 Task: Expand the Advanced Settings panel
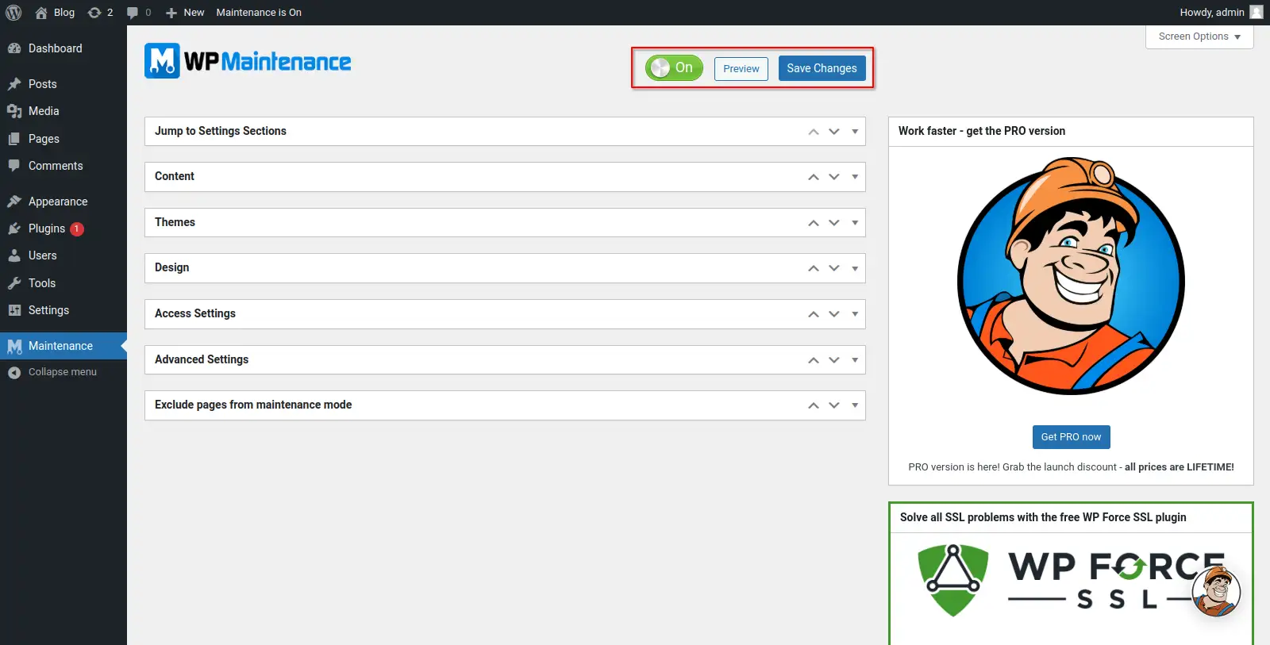point(855,360)
